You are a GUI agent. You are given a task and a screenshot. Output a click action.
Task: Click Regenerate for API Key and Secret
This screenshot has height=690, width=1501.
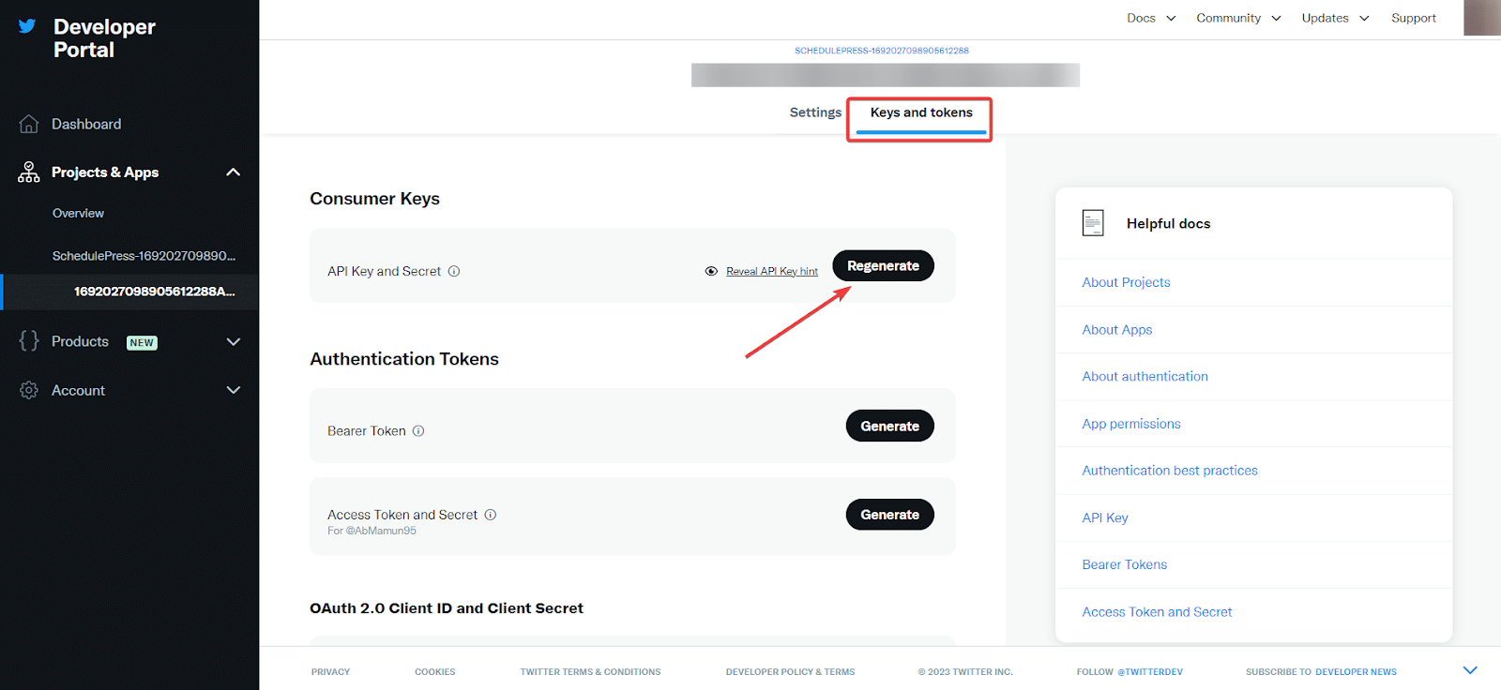(x=883, y=266)
